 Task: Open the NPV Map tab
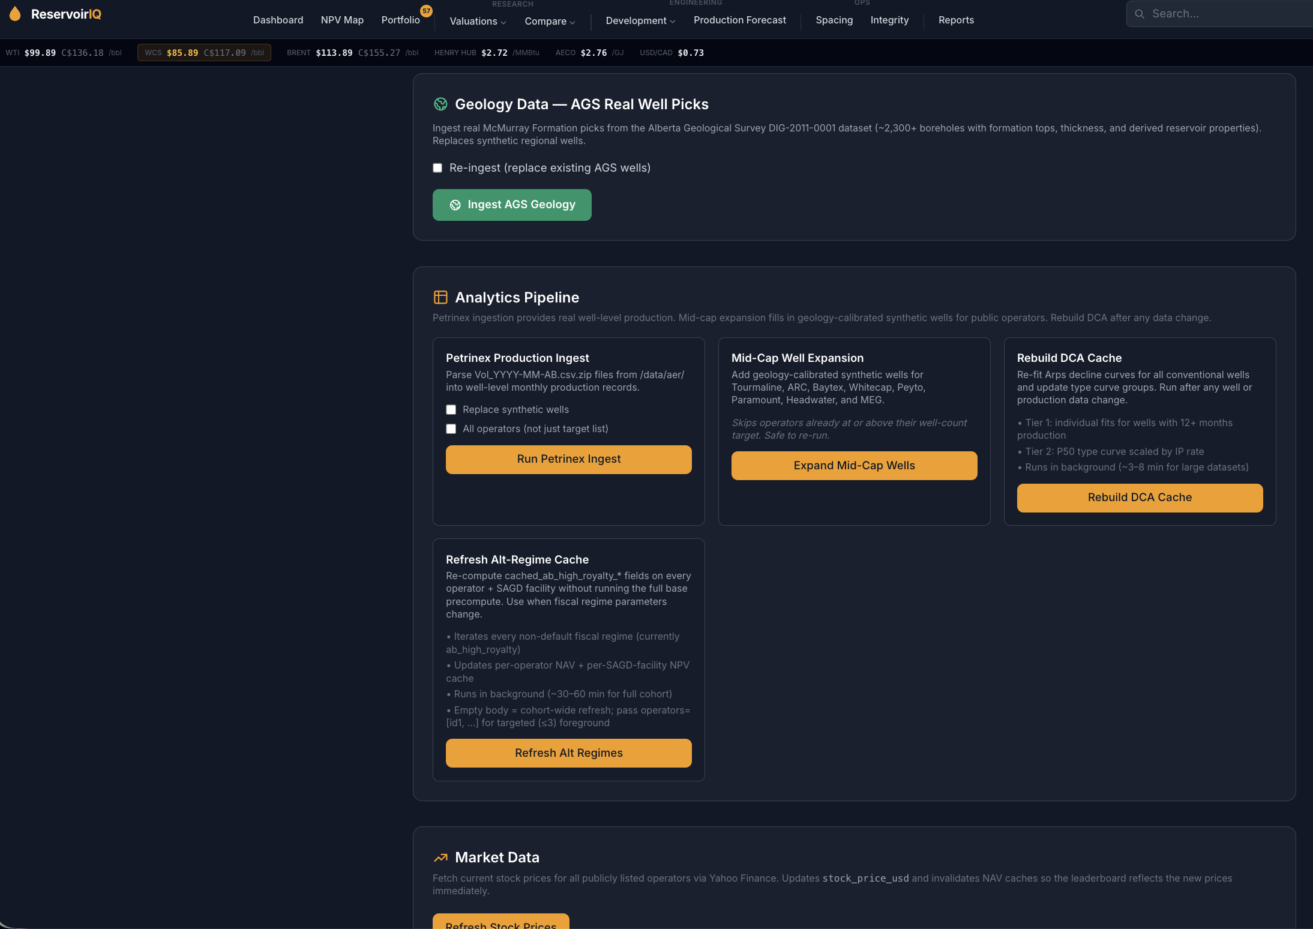(x=342, y=20)
